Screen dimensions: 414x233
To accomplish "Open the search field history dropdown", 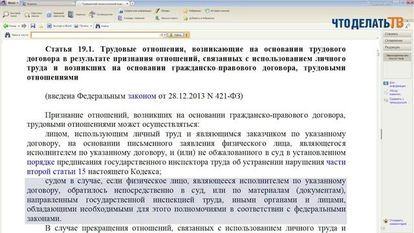I will click(x=164, y=35).
